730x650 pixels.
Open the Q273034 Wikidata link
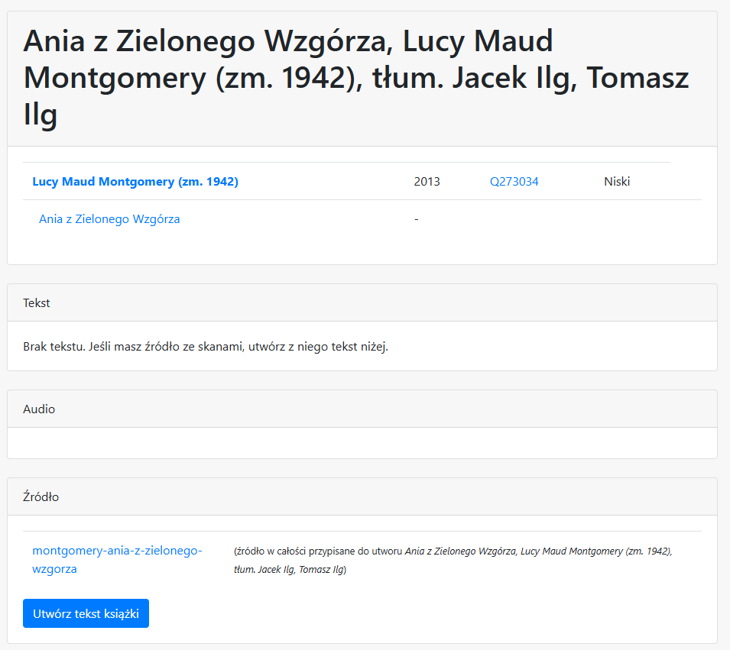pyautogui.click(x=514, y=182)
